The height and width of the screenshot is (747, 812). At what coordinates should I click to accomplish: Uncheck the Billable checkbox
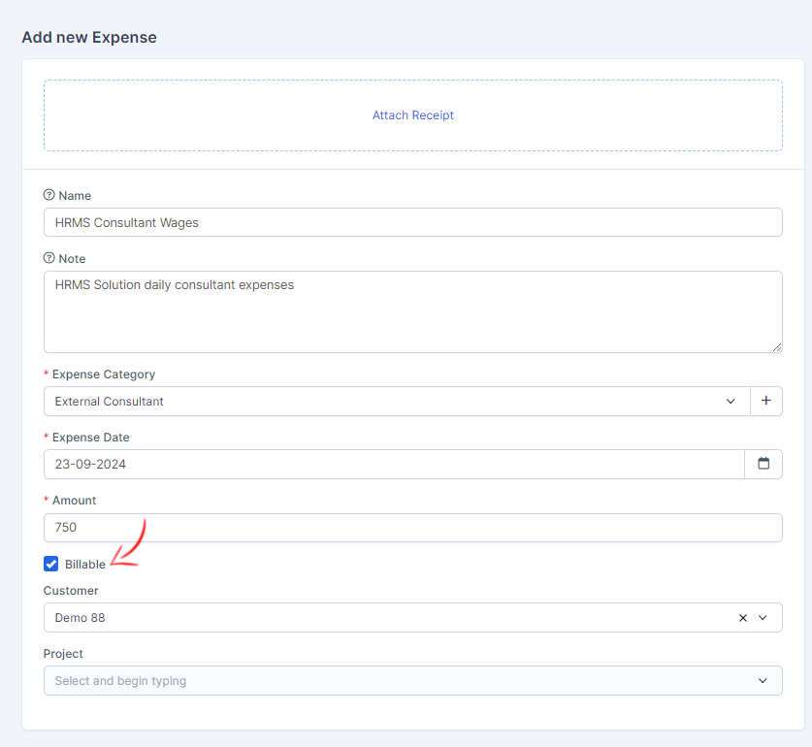pos(51,564)
